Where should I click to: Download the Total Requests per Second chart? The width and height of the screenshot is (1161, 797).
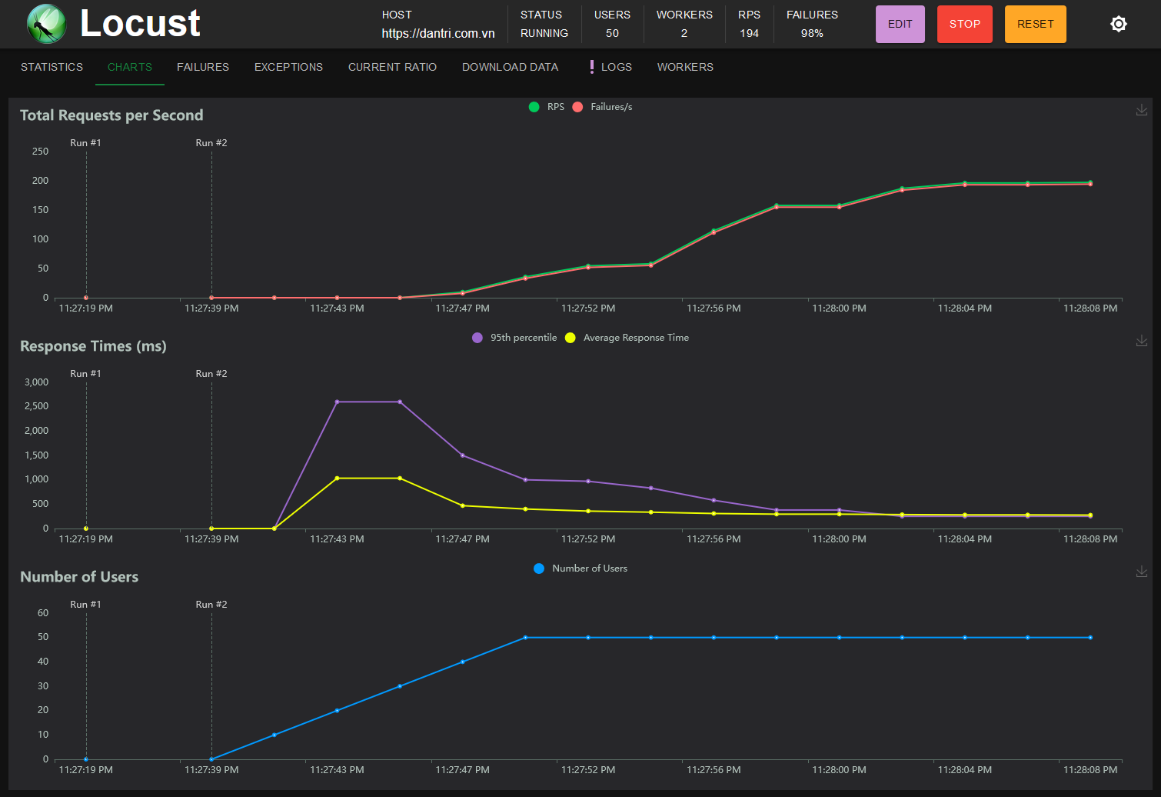[x=1142, y=110]
